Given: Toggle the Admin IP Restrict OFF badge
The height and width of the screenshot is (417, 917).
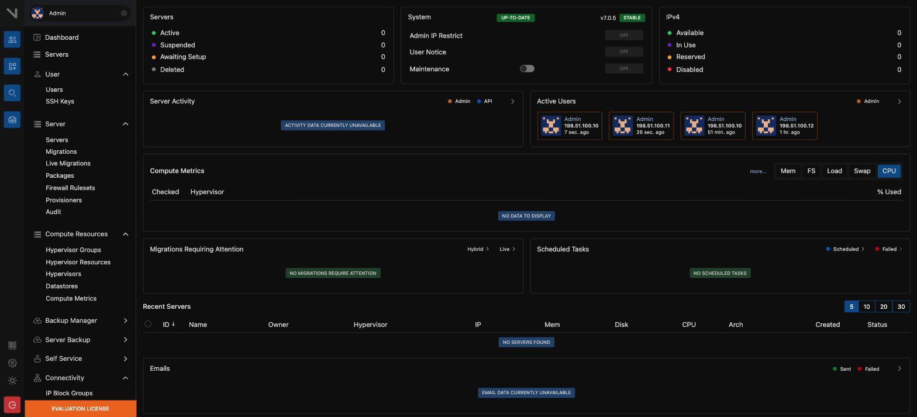Looking at the screenshot, I should 624,35.
